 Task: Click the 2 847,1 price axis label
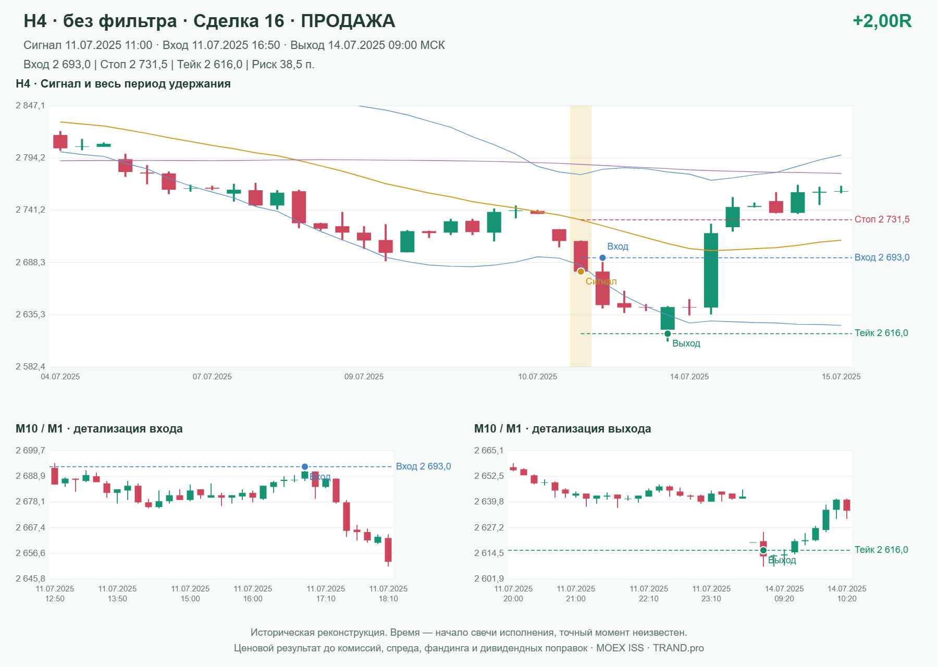30,106
